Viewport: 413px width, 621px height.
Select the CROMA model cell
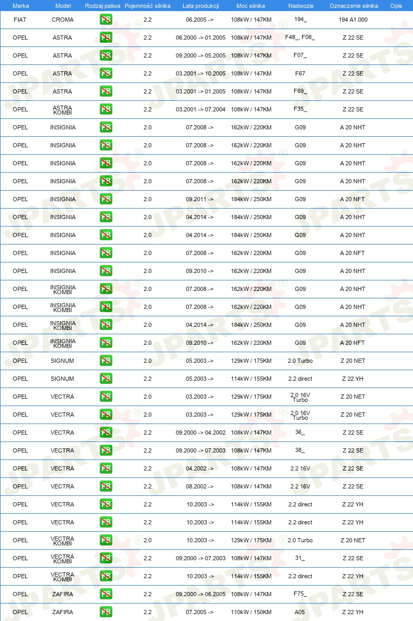click(x=62, y=20)
